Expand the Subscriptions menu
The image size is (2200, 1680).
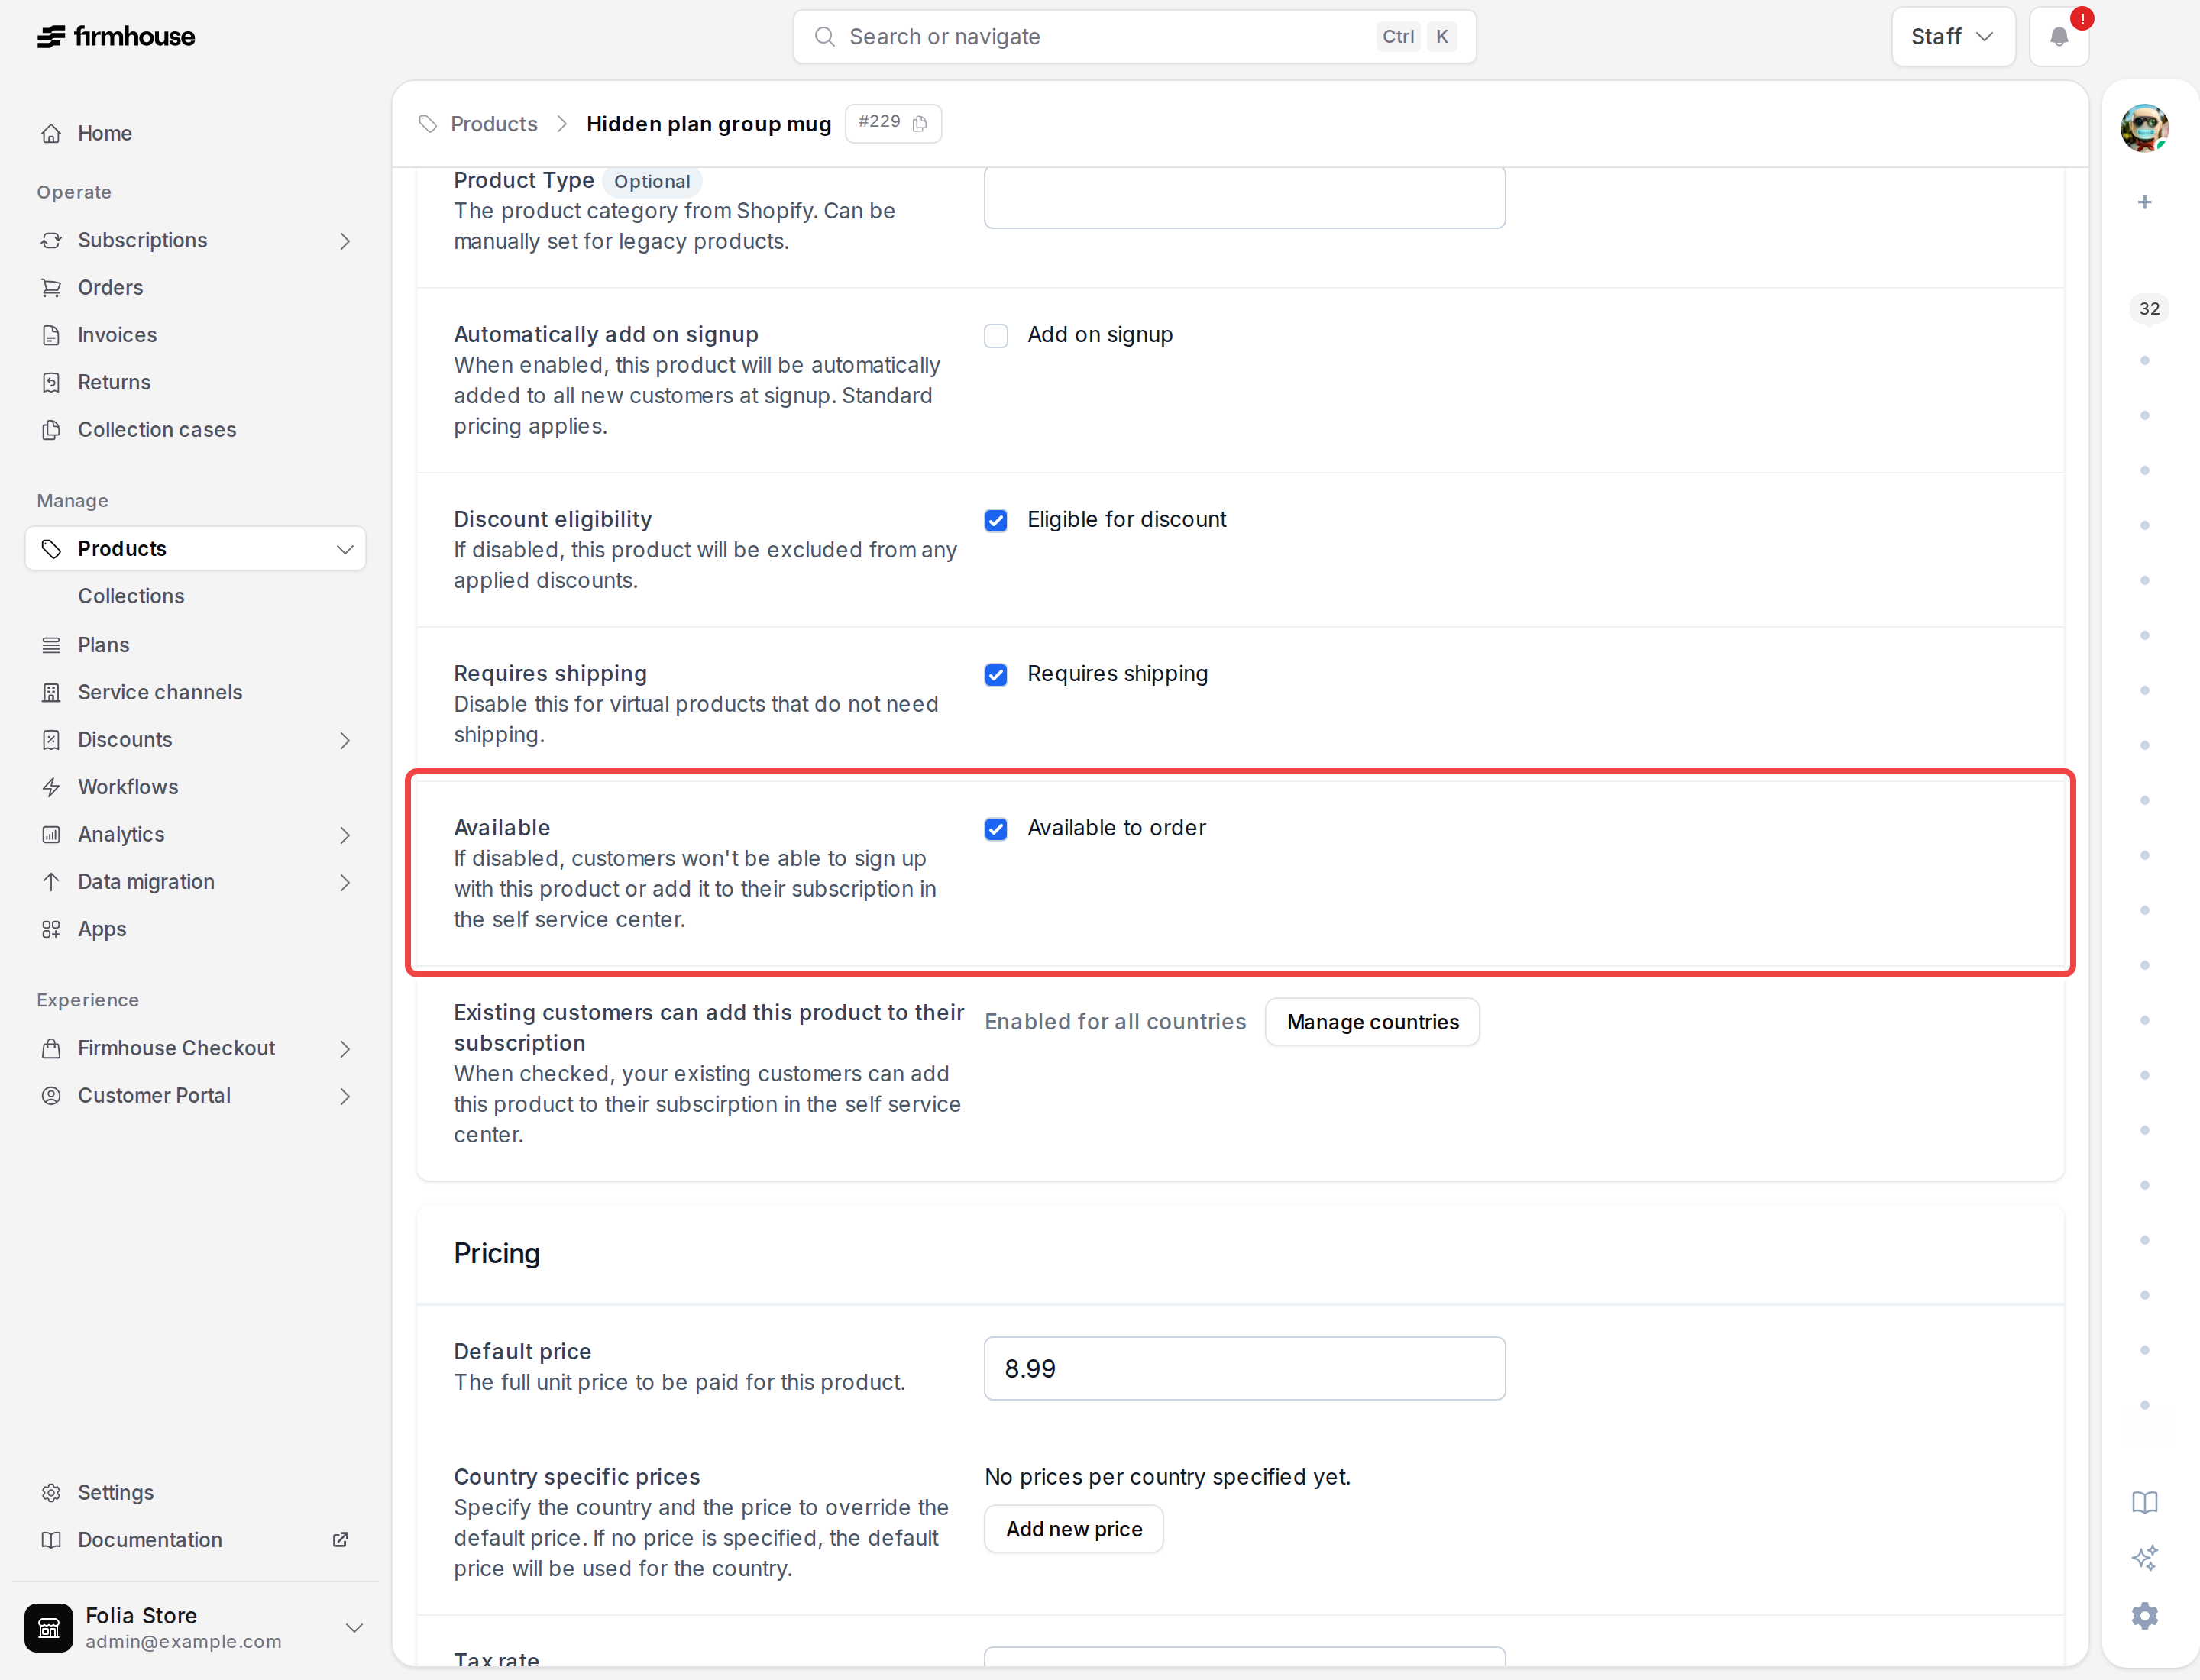pos(345,241)
